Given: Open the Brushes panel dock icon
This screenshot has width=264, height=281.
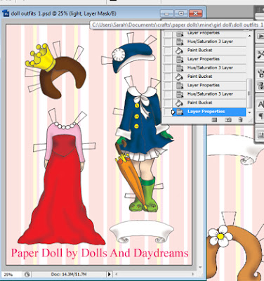Looking at the screenshot, I should 260,74.
